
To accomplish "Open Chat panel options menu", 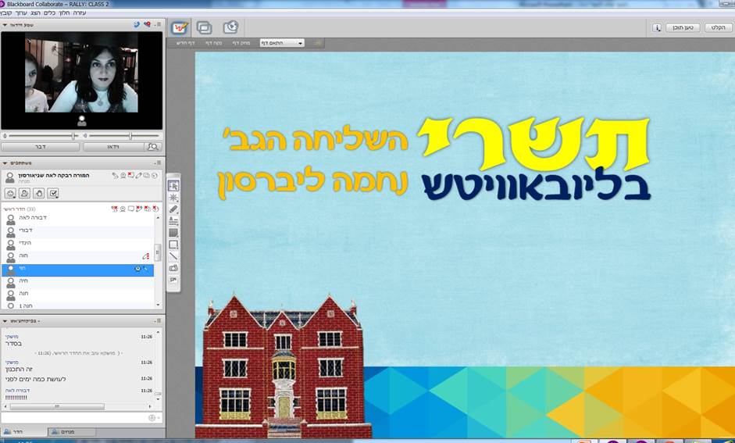I will click(158, 320).
